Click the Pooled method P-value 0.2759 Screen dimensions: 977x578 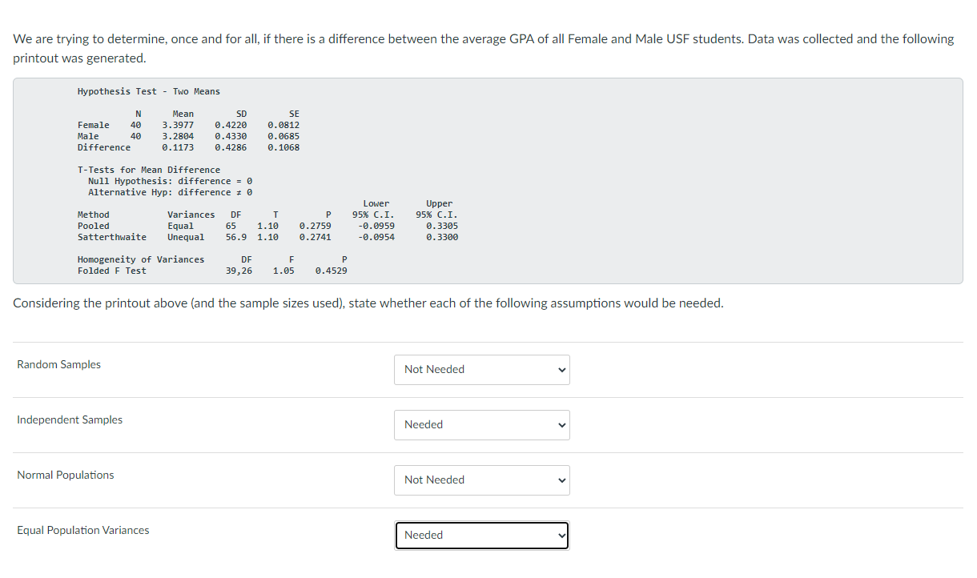(x=315, y=226)
